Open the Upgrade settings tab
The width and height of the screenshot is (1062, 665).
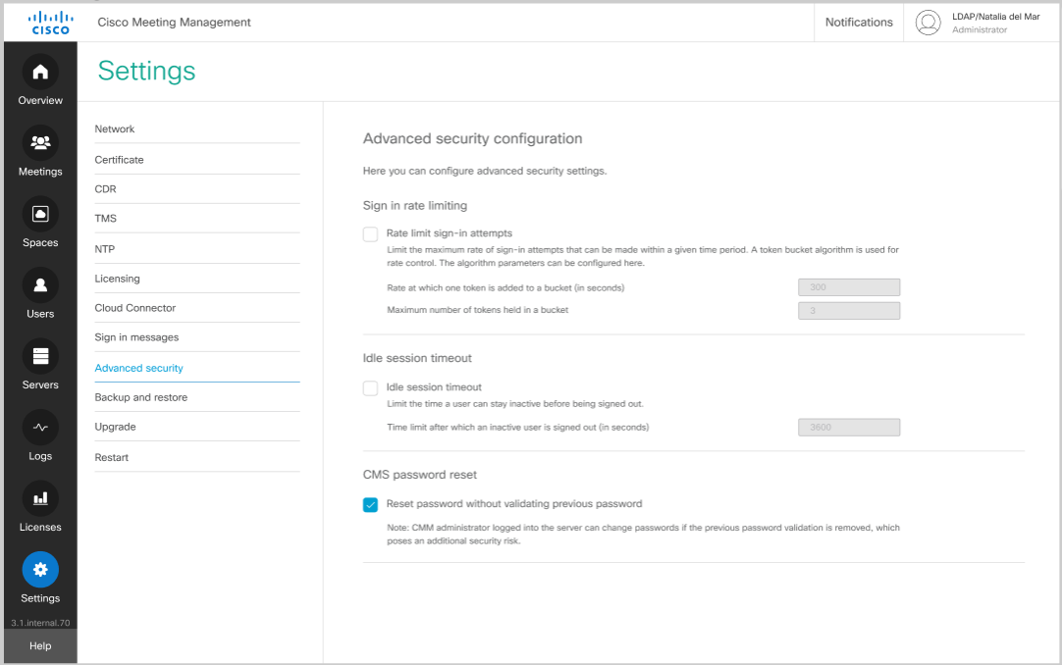coord(197,427)
